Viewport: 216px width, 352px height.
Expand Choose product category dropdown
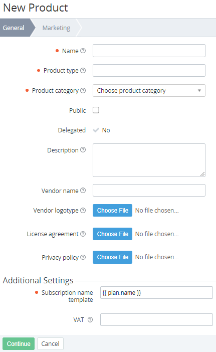click(149, 90)
